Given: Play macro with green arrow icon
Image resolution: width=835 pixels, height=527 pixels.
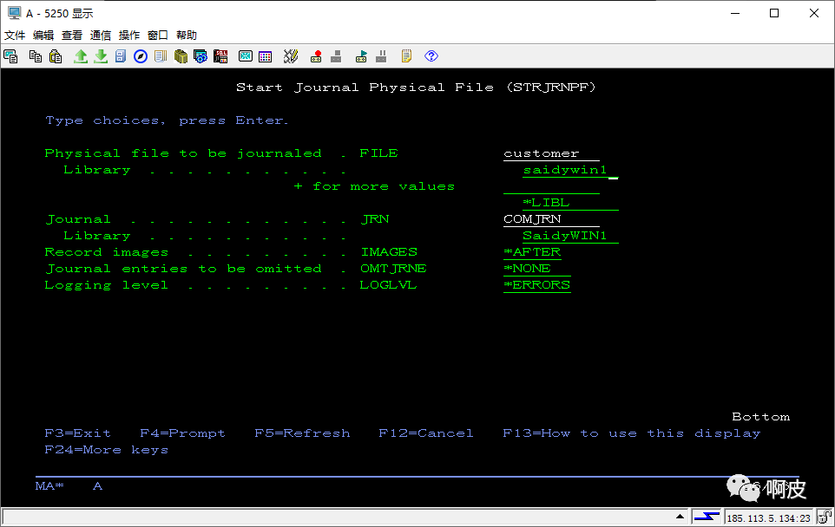Looking at the screenshot, I should tap(361, 56).
